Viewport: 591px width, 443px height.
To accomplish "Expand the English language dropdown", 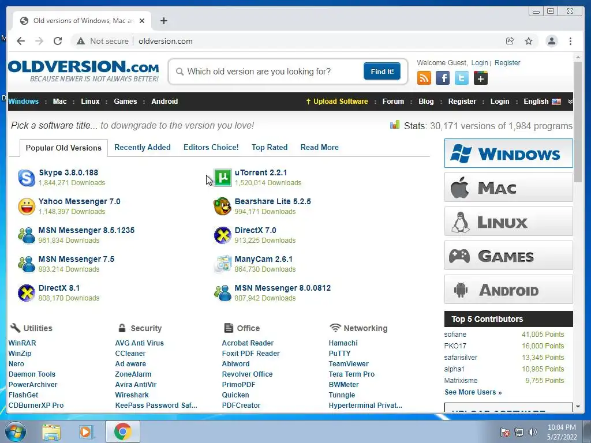I will click(x=542, y=102).
